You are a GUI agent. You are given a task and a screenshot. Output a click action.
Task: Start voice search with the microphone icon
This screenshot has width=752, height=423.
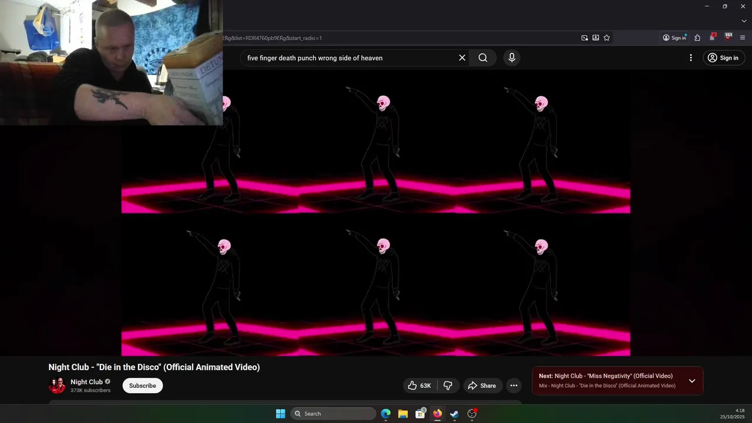(512, 58)
